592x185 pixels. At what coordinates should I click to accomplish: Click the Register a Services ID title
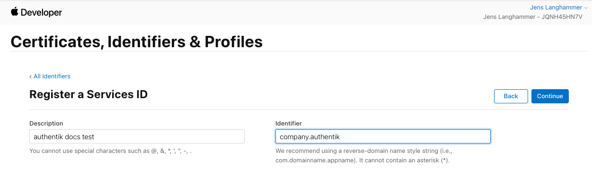(x=88, y=94)
